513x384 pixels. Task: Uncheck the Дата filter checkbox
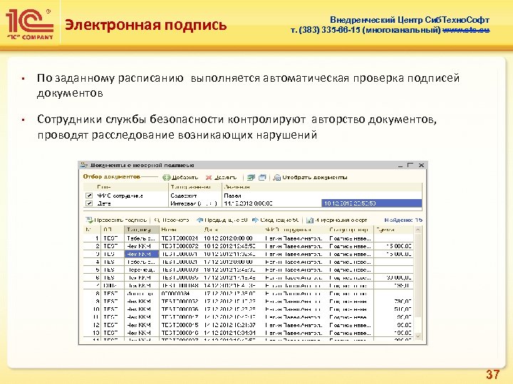tap(88, 203)
